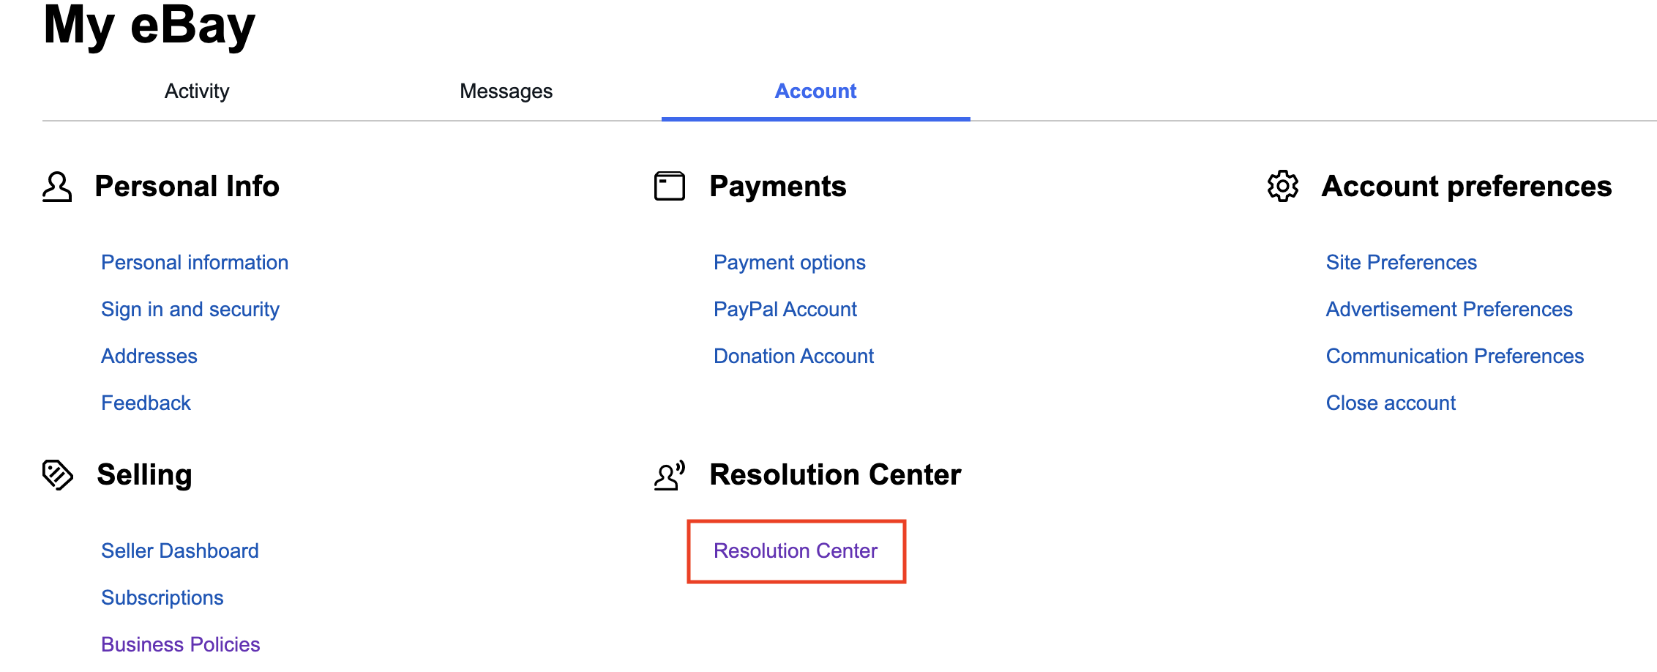Click the Payments card icon
1657x672 pixels.
coord(669,186)
